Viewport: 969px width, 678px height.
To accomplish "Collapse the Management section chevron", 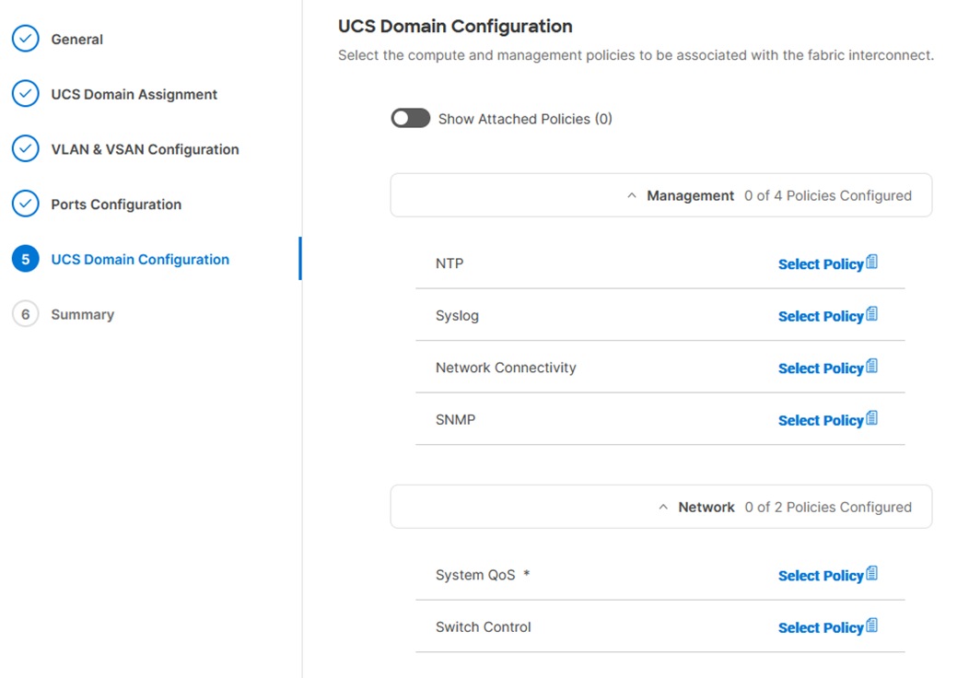I will [x=632, y=195].
